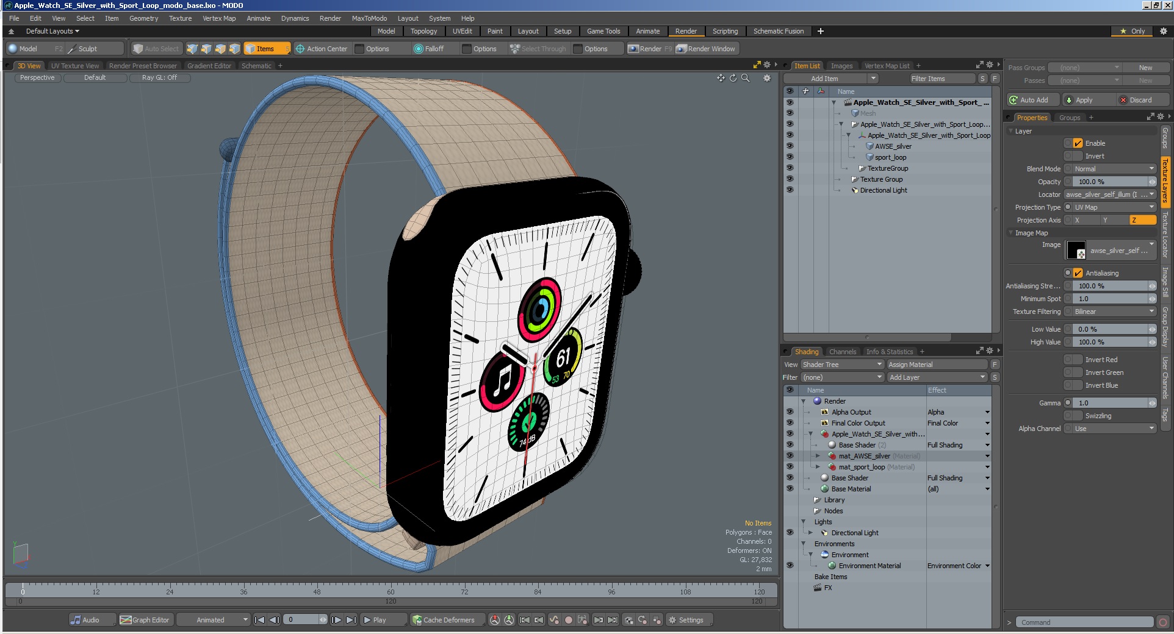Viewport: 1174px width, 634px height.
Task: Activate Items selection mode
Action: [x=267, y=49]
